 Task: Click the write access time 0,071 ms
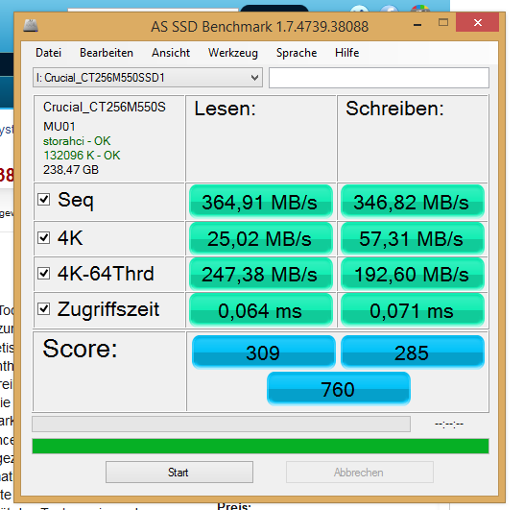(413, 309)
